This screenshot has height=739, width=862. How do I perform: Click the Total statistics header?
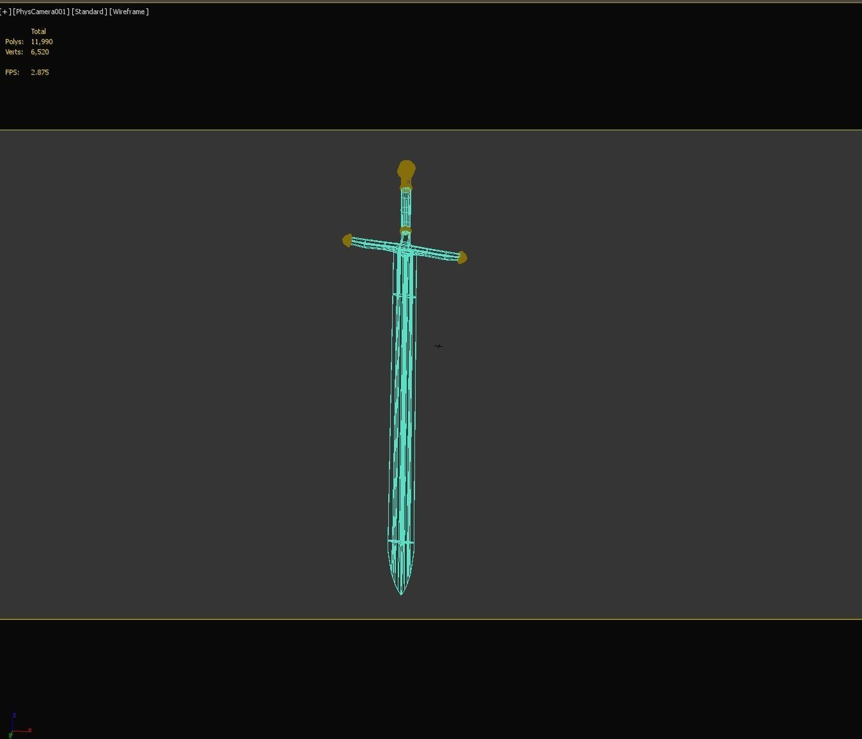(x=38, y=31)
